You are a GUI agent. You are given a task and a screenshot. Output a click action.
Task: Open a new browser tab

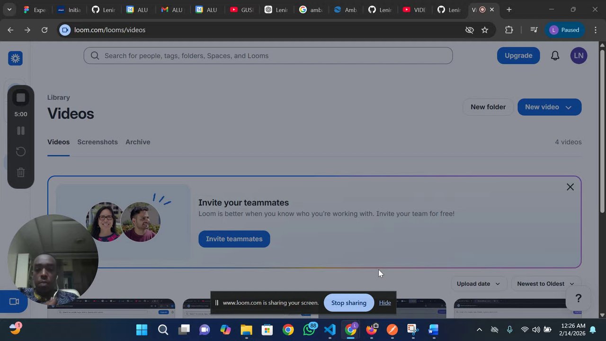tap(509, 9)
